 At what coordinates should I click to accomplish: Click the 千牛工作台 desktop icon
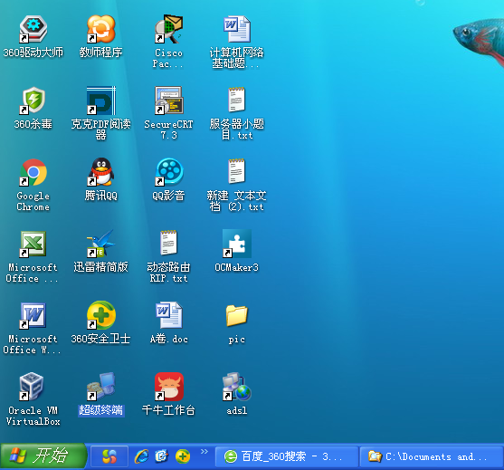click(169, 387)
